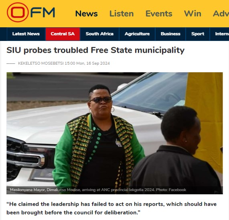Click author name Kekeletso Mosebetsi
Image resolution: width=229 pixels, height=220 pixels.
click(x=41, y=63)
